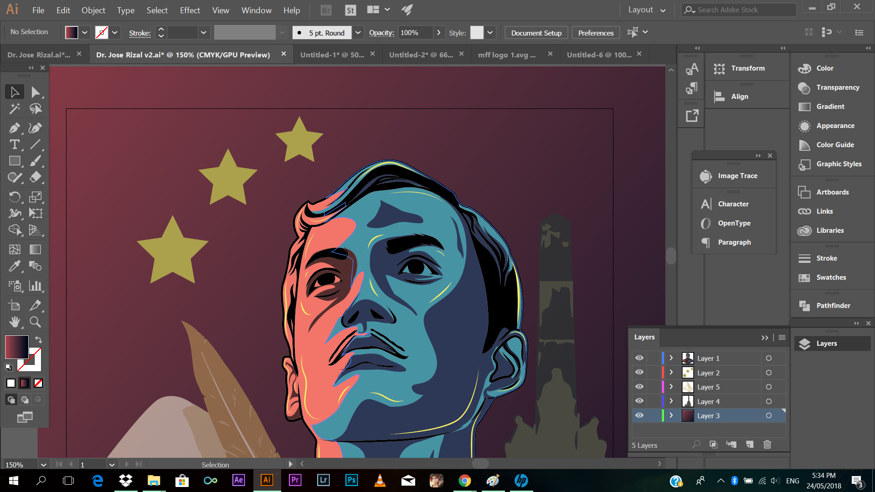Open the Layout workspace dropdown
Screen dimensions: 875x492
coord(647,10)
